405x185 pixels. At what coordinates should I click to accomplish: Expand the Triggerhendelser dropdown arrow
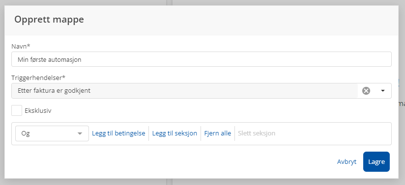click(383, 91)
